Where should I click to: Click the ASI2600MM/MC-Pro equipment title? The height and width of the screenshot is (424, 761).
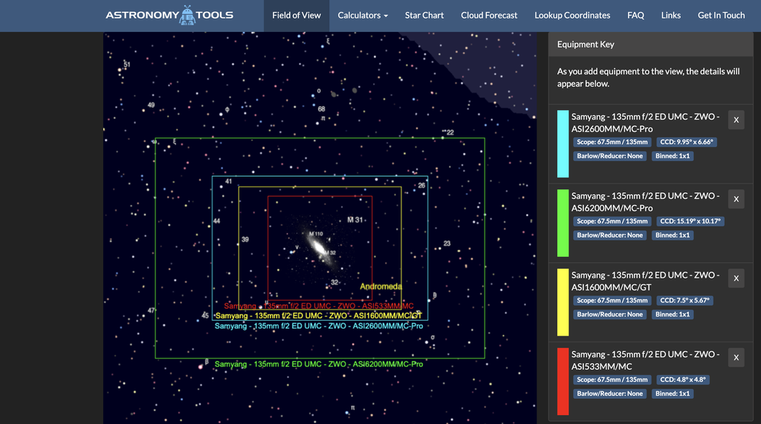click(x=646, y=123)
